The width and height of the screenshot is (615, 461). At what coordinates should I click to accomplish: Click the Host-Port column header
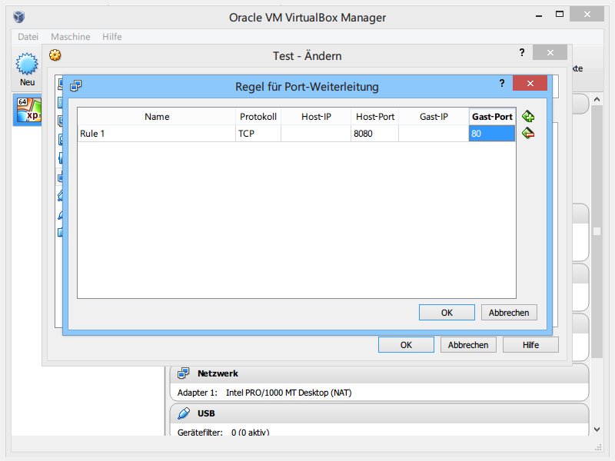pyautogui.click(x=374, y=117)
